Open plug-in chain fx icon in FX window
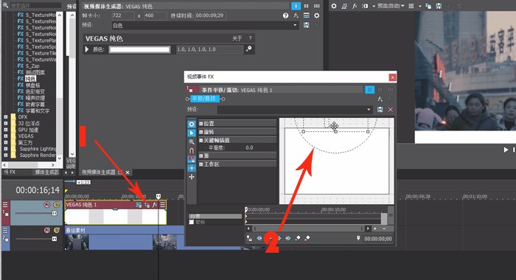Viewport: 516px width, 280px height. pos(380,99)
